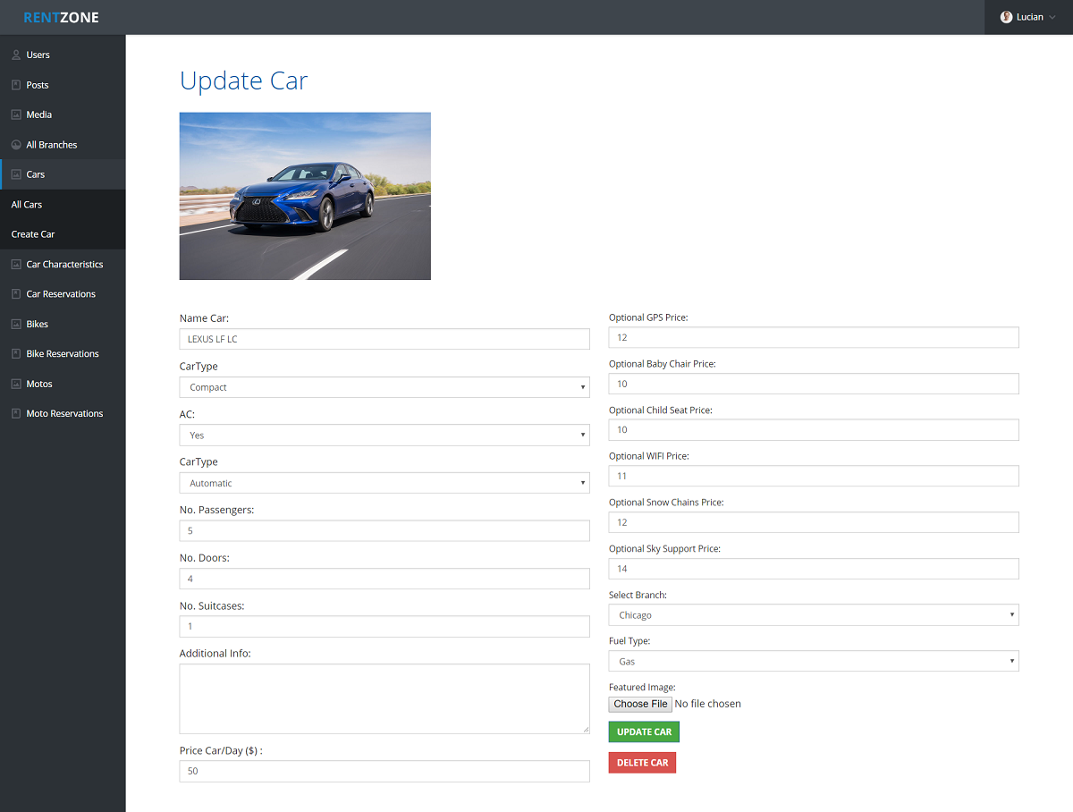Open the Automatic transmission dropdown
Viewport: 1073px width, 812px height.
click(x=384, y=483)
